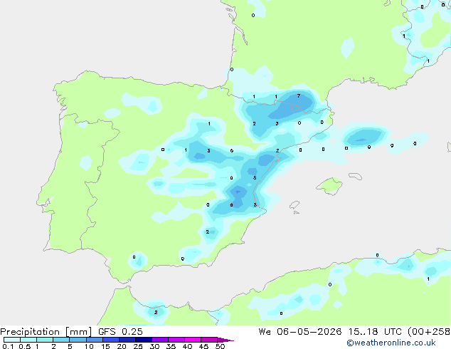Click the '5' precipitation value on the map

coord(255,177)
